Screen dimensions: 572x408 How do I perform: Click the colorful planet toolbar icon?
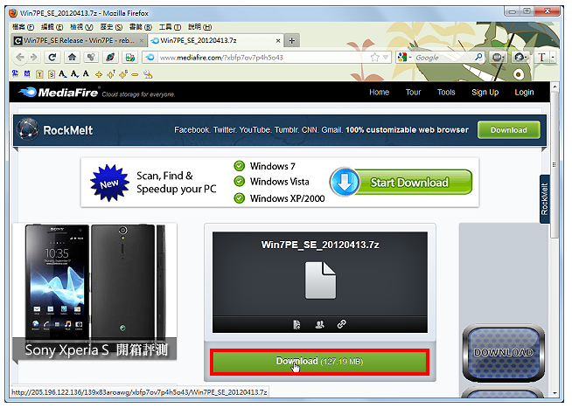click(110, 57)
